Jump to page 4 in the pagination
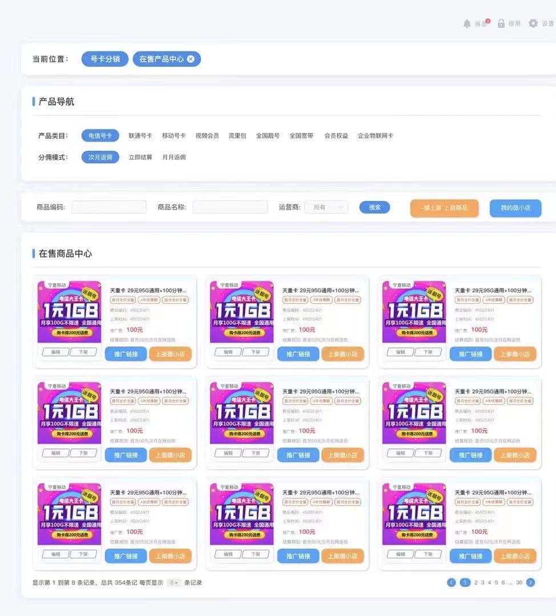This screenshot has width=556, height=616. [x=489, y=583]
